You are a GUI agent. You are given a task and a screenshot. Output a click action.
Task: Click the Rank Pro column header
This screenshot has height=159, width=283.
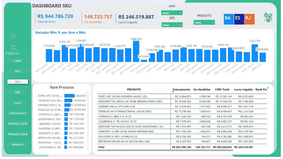click(261, 89)
